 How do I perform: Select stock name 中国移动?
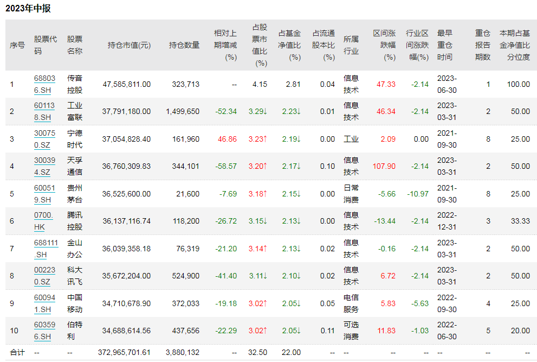(75, 303)
